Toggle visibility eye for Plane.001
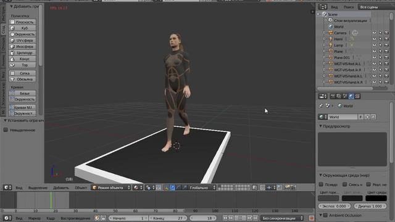This screenshot has height=222, width=395. (x=374, y=57)
